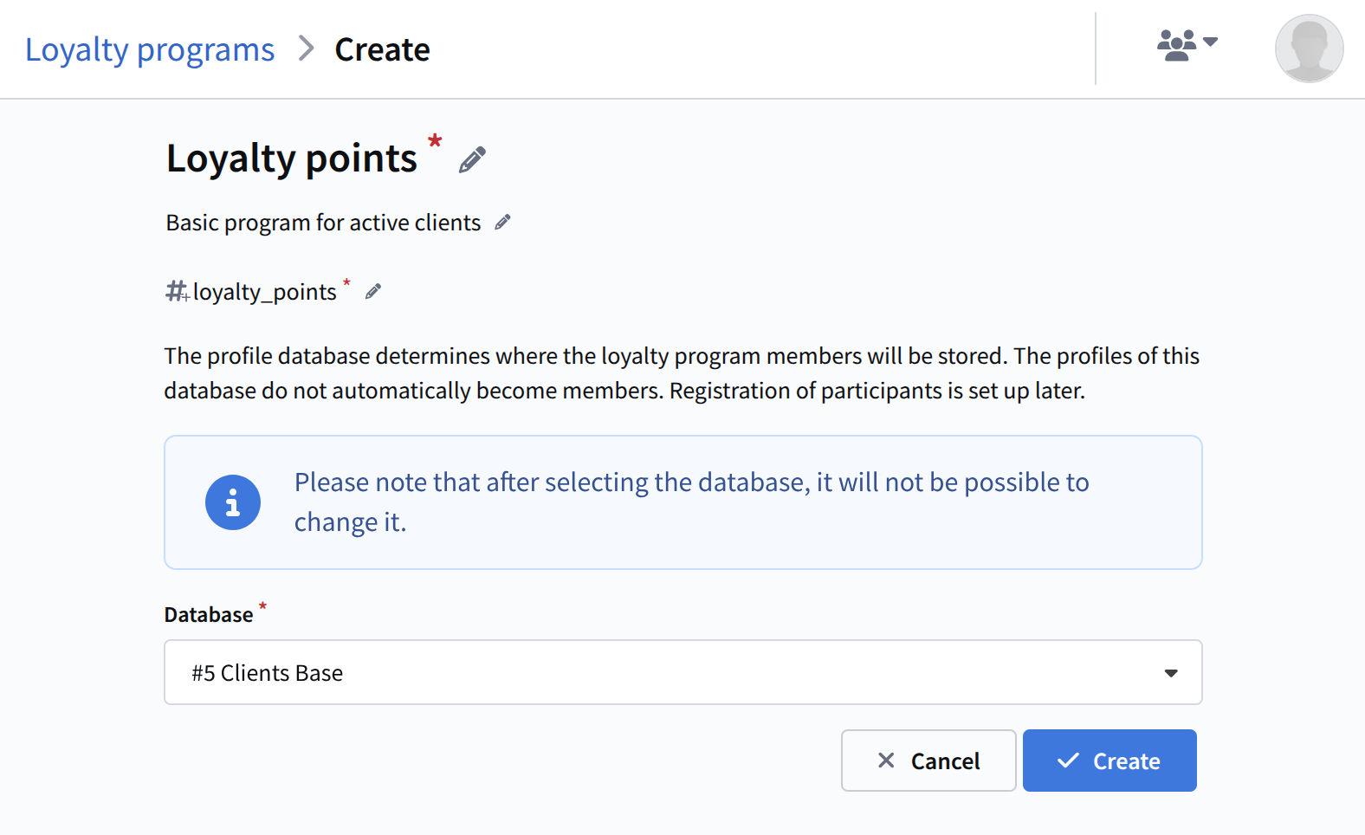This screenshot has height=835, width=1365.
Task: Expand the users group dropdown caret
Action: [x=1211, y=42]
